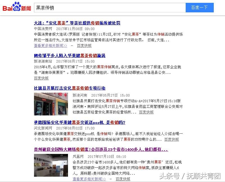Click the Baidu News logo

click(x=17, y=7)
